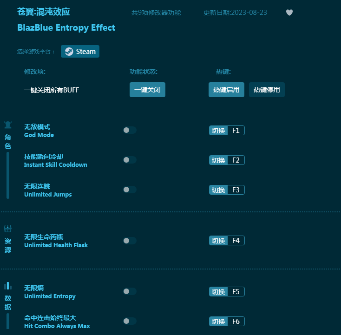Click the Steam logo icon
This screenshot has height=335, width=341.
point(69,52)
